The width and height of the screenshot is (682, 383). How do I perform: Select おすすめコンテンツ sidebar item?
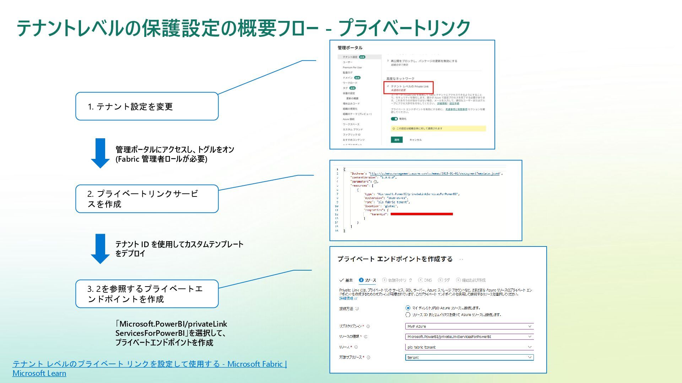(x=353, y=140)
